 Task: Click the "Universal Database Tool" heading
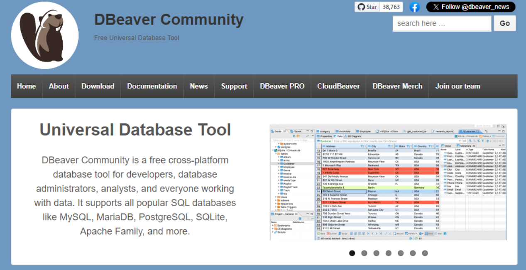point(135,130)
